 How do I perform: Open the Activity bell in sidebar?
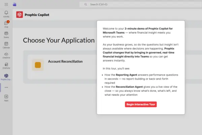pos(6,14)
